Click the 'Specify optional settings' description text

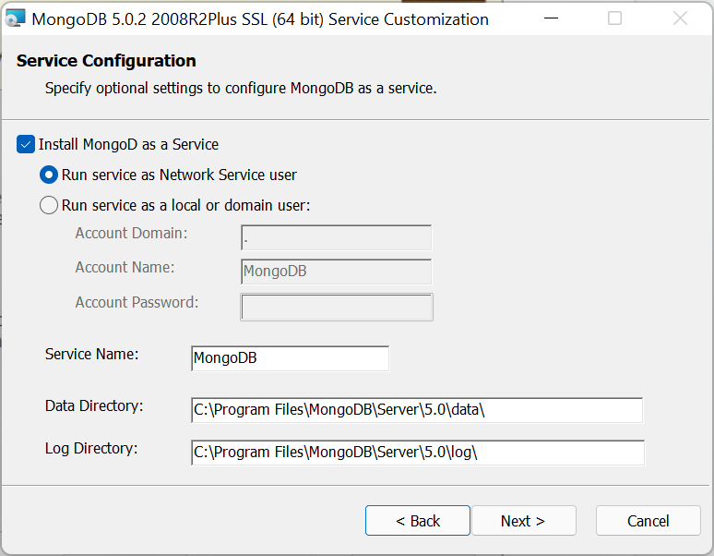(241, 88)
